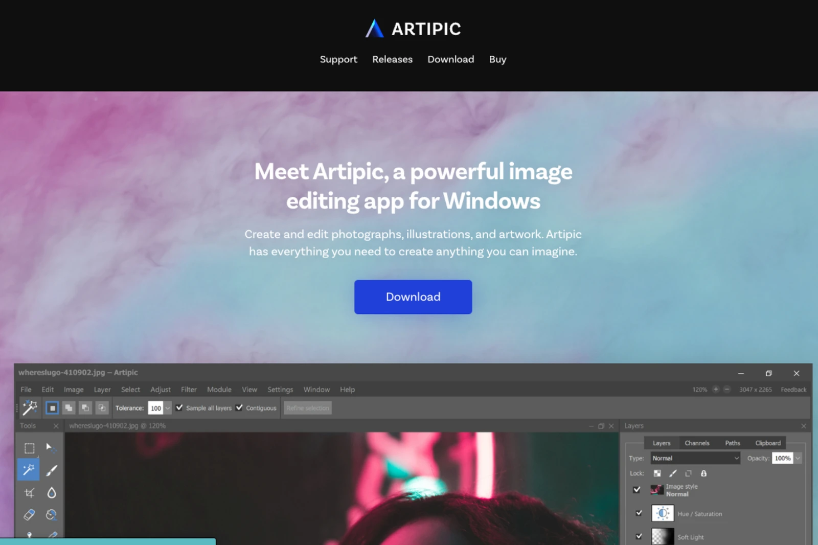
Task: Open the Tolerance value dropdown
Action: pos(167,407)
